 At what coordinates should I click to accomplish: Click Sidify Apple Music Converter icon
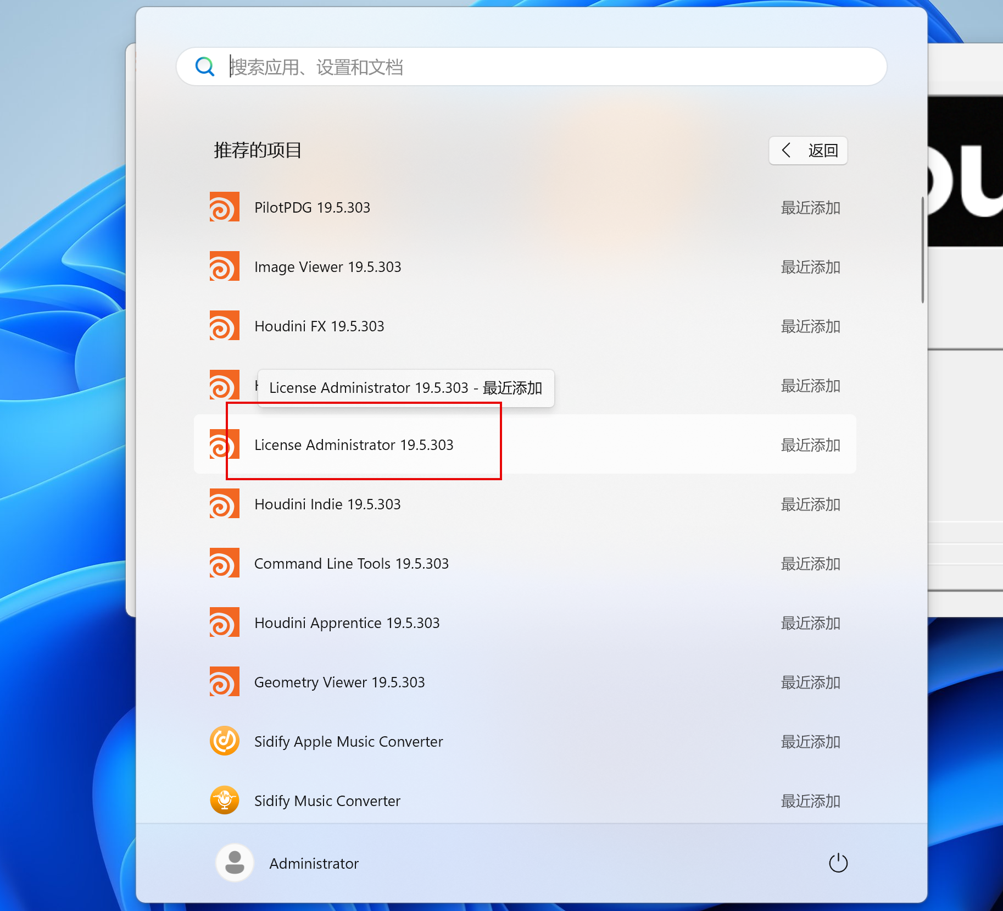click(224, 741)
